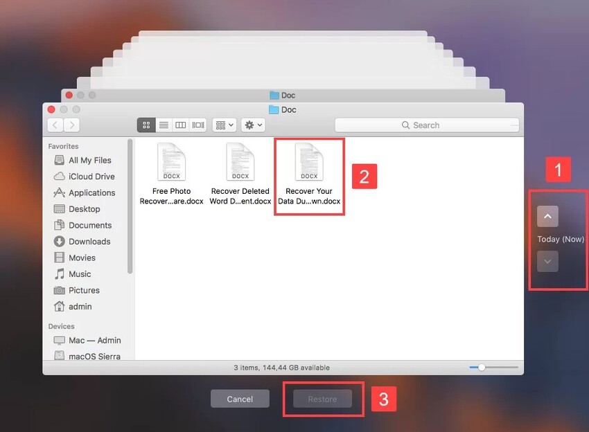The width and height of the screenshot is (589, 432).
Task: Open the item arrangement dropdown
Action: 223,125
